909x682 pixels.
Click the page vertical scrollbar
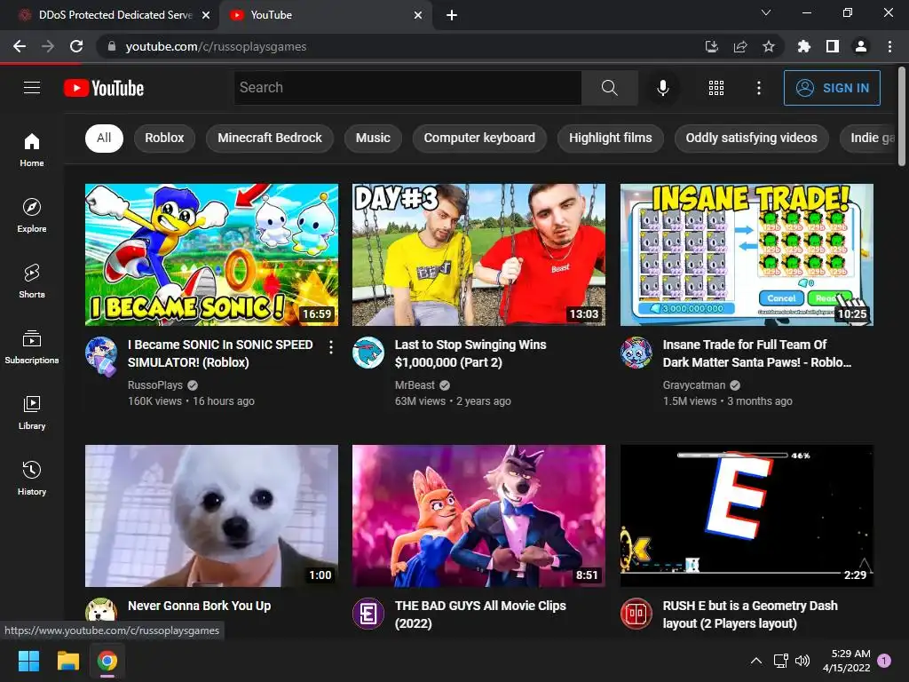pyautogui.click(x=902, y=116)
